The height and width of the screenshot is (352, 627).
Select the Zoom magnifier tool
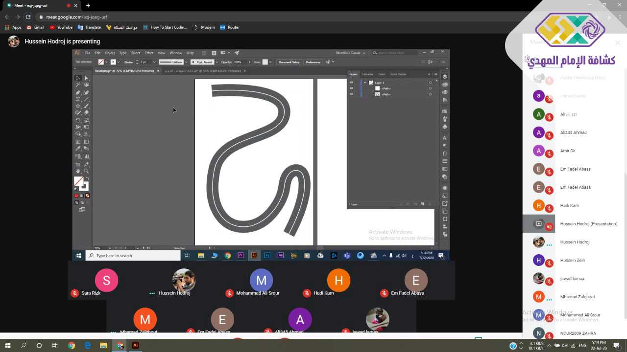(86, 171)
